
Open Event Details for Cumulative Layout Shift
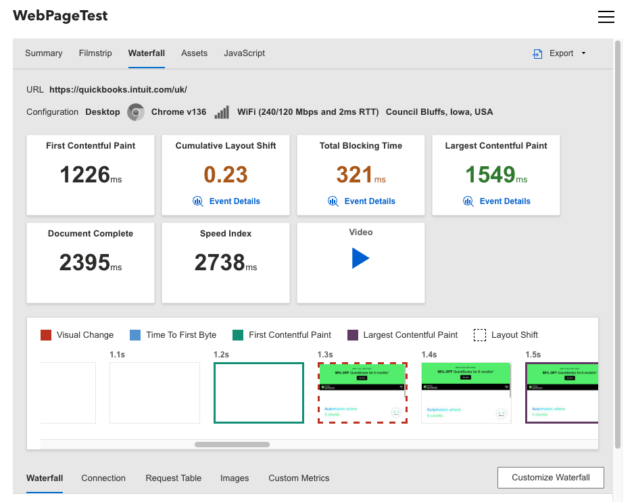point(197,201)
